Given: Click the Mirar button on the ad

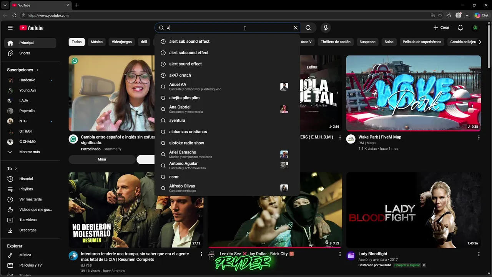Looking at the screenshot, I should pyautogui.click(x=102, y=159).
